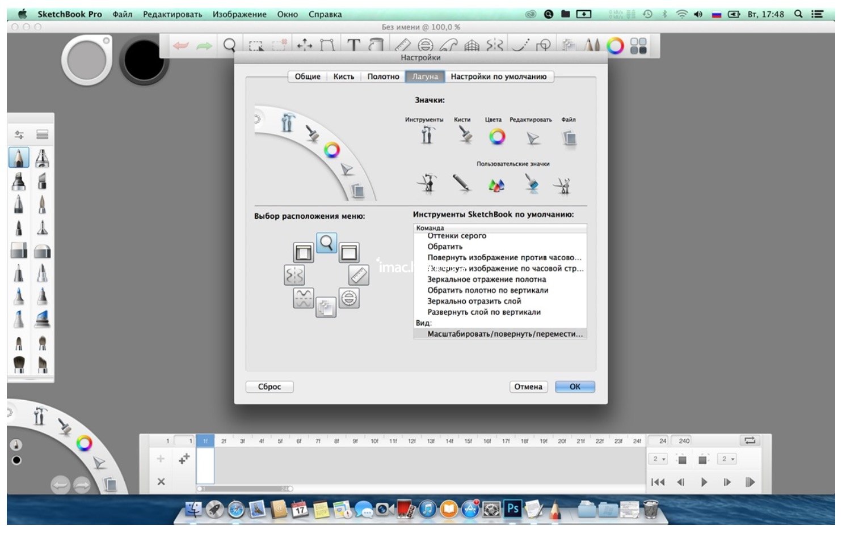842x534 pixels.
Task: Select 'Масштабировать/повернуть/перемести...' row
Action: 500,334
